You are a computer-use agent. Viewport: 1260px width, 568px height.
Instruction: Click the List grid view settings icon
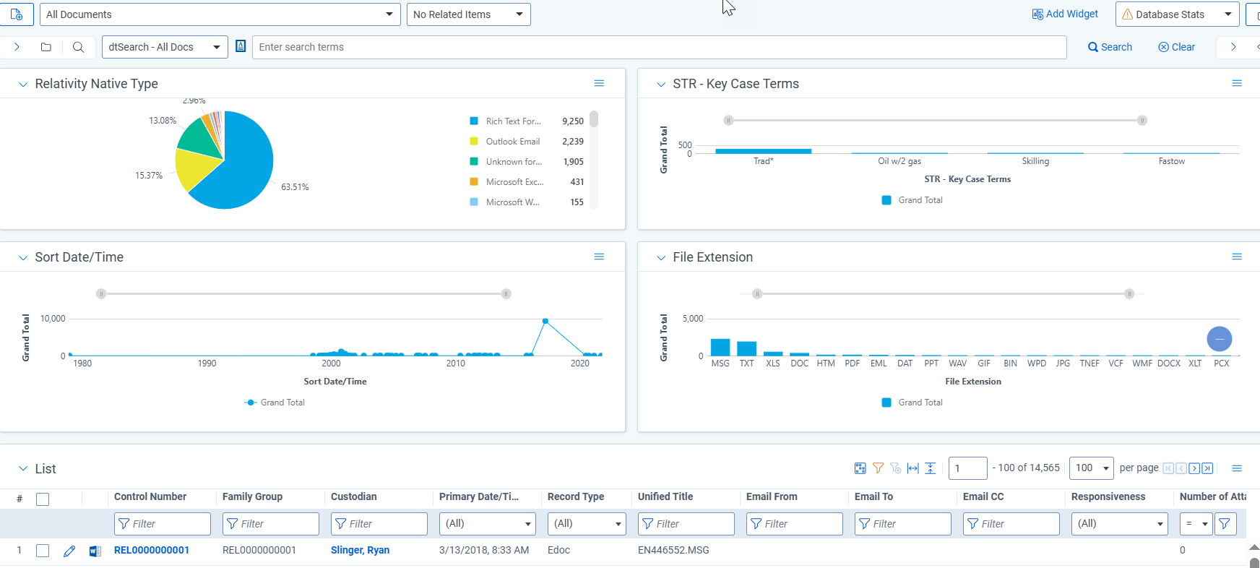tap(860, 468)
